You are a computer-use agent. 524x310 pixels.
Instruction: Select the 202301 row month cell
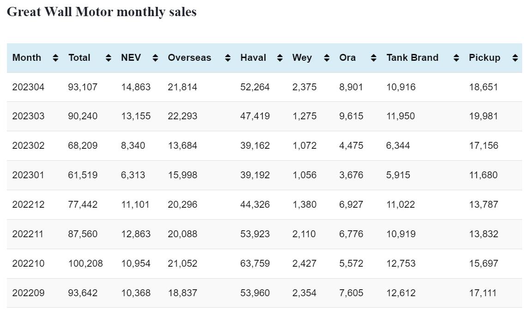(29, 175)
